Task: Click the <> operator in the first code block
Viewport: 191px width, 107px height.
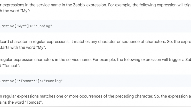Action: pos(31,26)
